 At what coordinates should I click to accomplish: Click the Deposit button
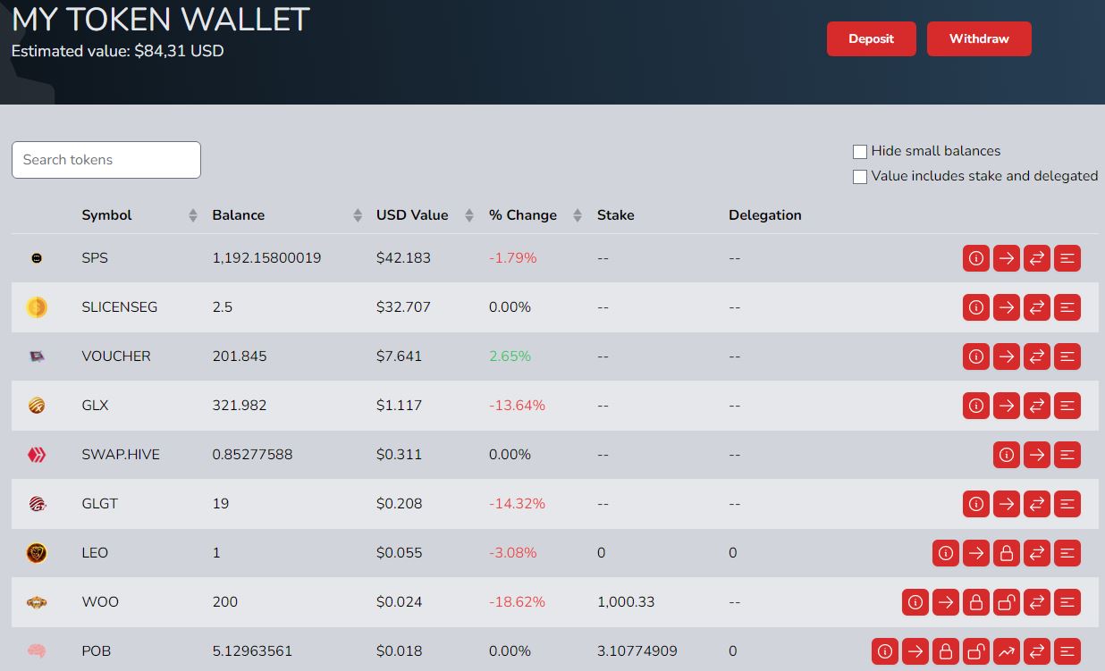coord(872,39)
